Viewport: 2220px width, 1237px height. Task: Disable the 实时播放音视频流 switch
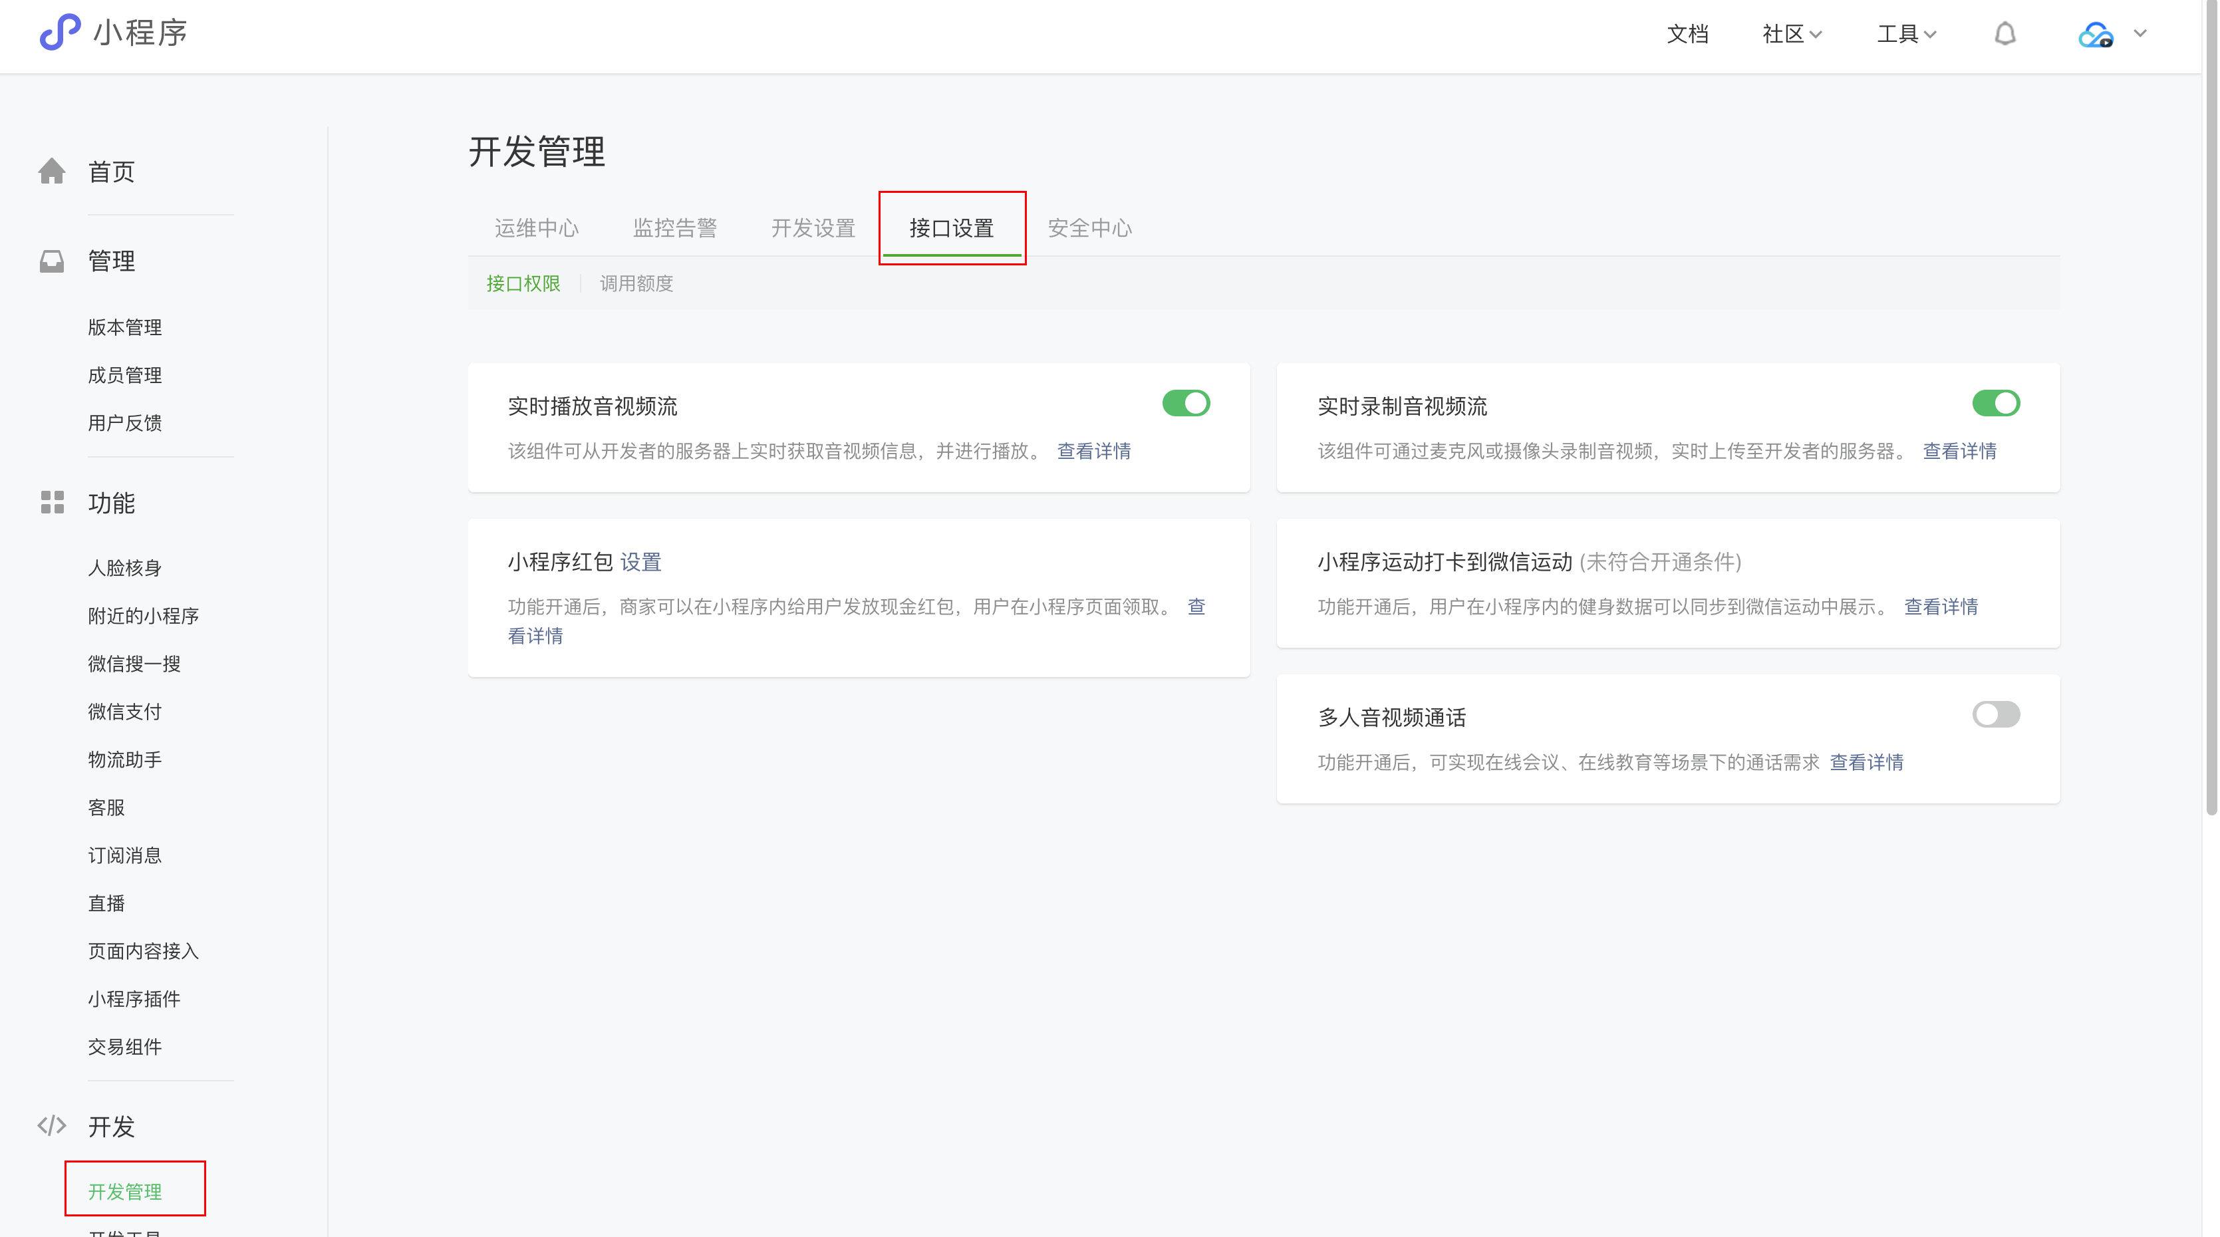tap(1186, 404)
